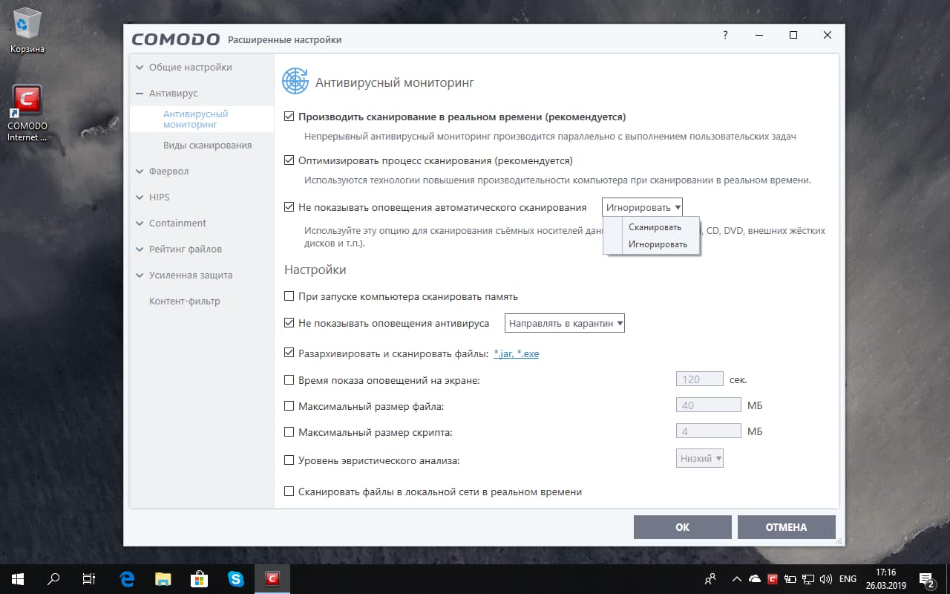Open the COMODO Internet Security desktop shortcut
Viewport: 950px width, 594px height.
pyautogui.click(x=27, y=113)
